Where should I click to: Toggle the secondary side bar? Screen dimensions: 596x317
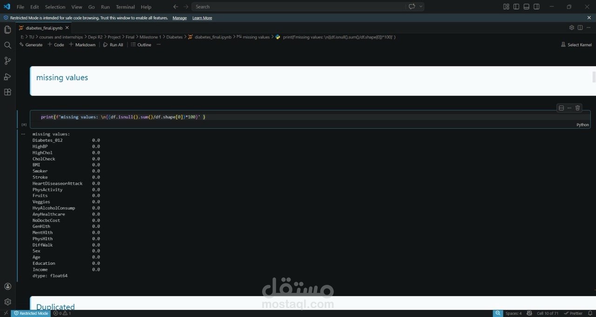pyautogui.click(x=536, y=7)
